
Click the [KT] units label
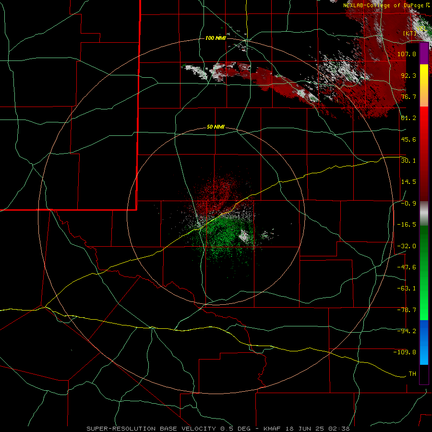[410, 33]
